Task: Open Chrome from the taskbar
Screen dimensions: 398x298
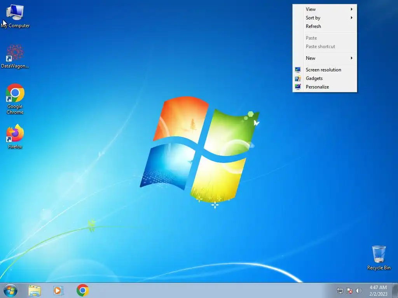Action: [x=82, y=290]
